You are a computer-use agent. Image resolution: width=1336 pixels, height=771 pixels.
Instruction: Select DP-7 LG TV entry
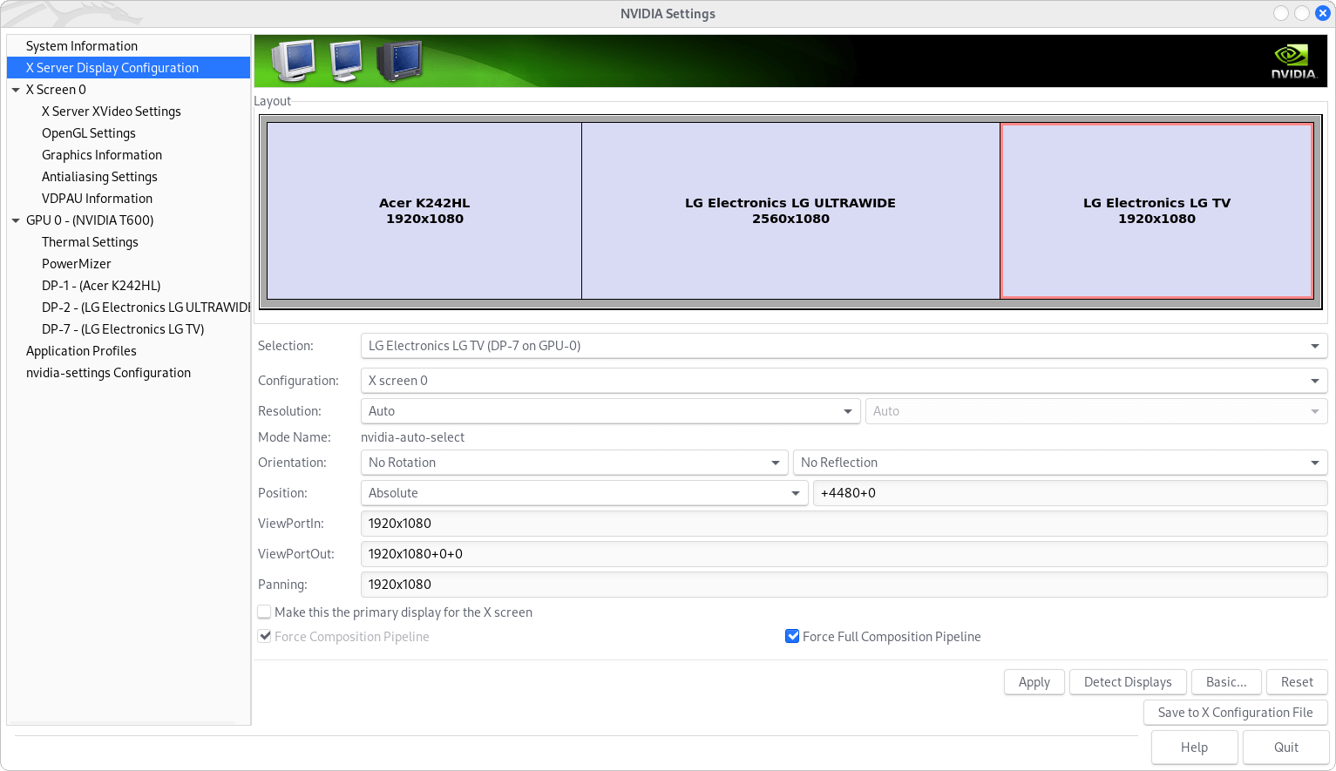(123, 329)
